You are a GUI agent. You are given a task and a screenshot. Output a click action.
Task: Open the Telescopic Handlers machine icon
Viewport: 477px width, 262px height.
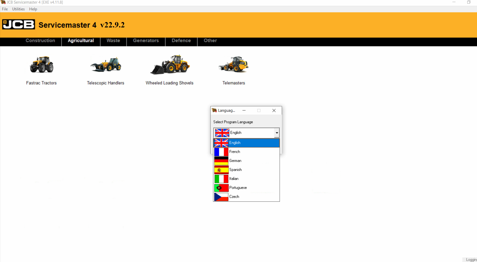(x=106, y=64)
